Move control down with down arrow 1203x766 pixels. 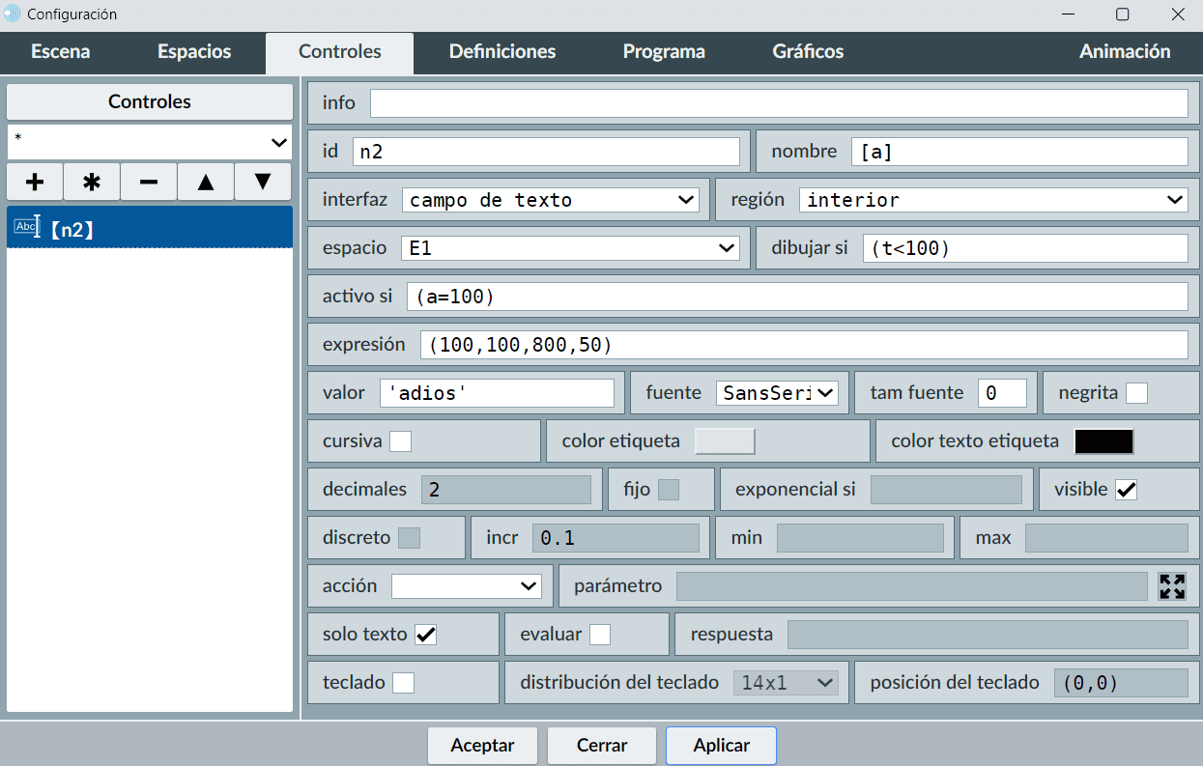(x=263, y=182)
